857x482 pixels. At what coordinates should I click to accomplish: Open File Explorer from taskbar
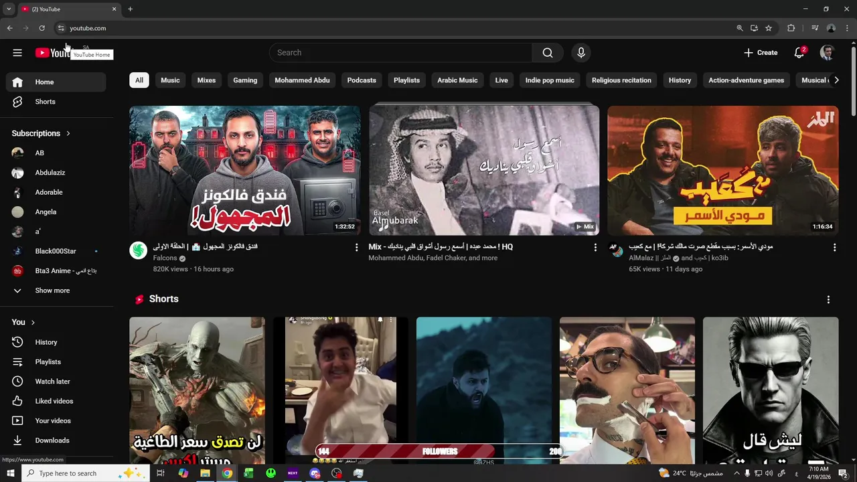tap(205, 473)
